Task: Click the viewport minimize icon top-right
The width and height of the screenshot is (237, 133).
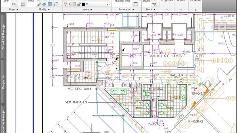Action: pyautogui.click(x=226, y=16)
